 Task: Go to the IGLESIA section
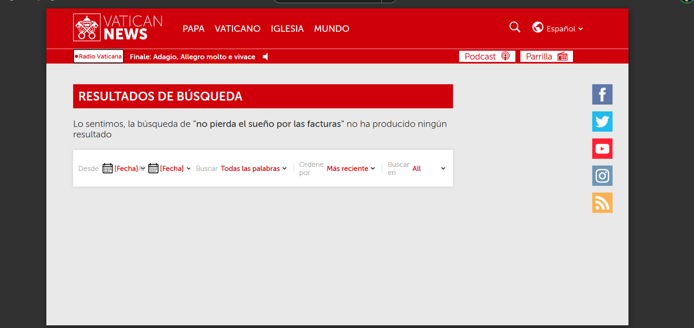pos(287,29)
